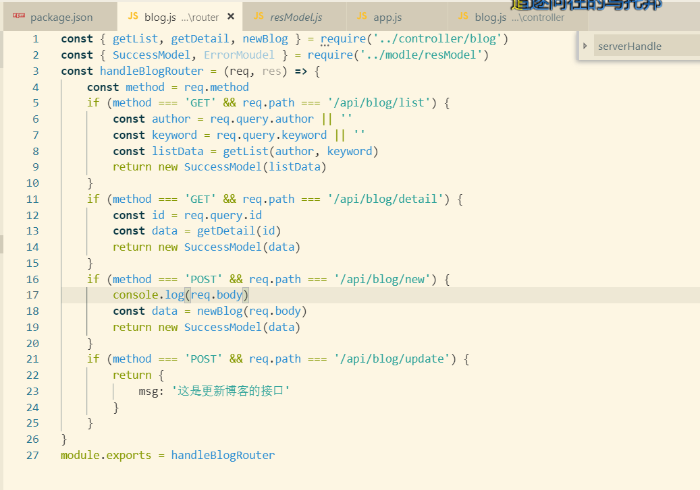This screenshot has height=490, width=700.
Task: Click the npm icon on package.json tab
Action: tap(19, 16)
